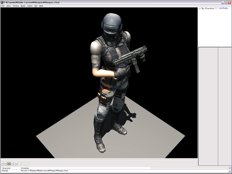Click the #Contents column header

(25, 168)
